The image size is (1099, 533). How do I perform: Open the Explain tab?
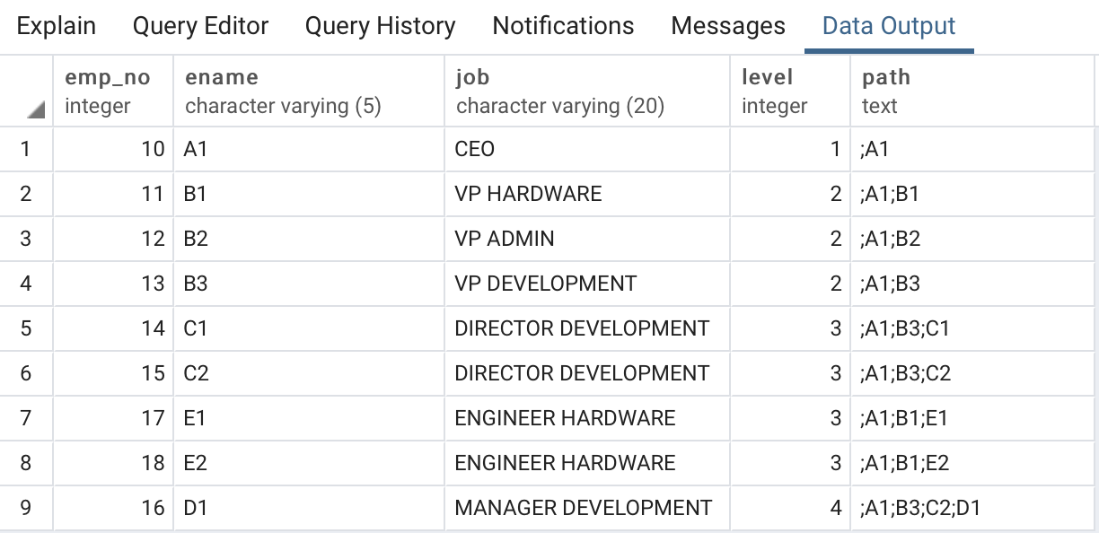tap(57, 27)
